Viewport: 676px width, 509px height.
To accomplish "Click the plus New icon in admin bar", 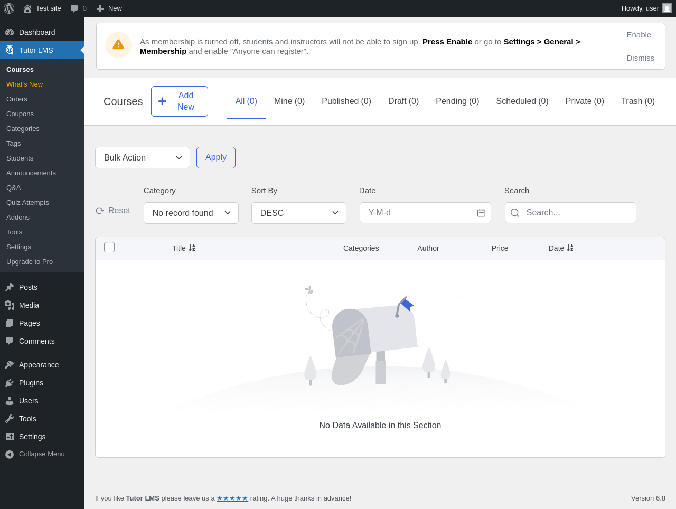I will tap(100, 8).
